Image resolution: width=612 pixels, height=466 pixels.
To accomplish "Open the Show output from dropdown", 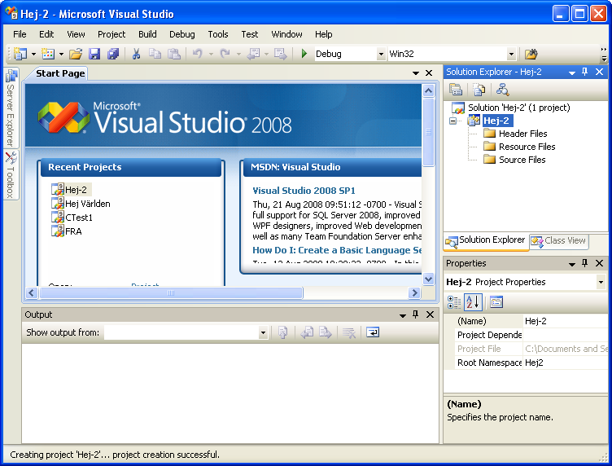I will click(x=263, y=333).
